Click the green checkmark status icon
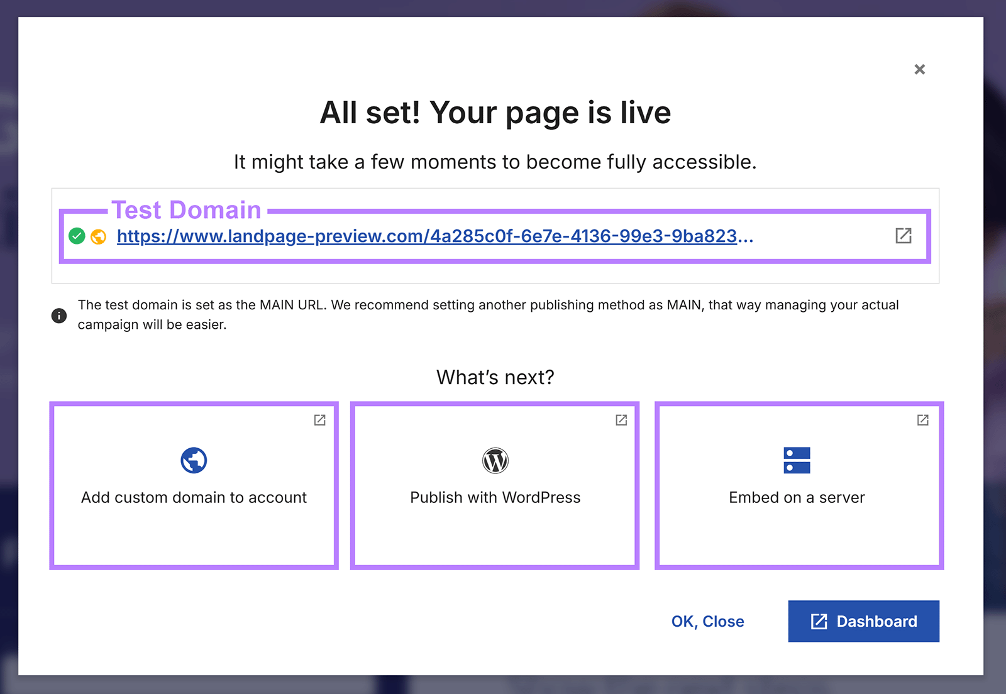The height and width of the screenshot is (694, 1006). click(x=77, y=236)
